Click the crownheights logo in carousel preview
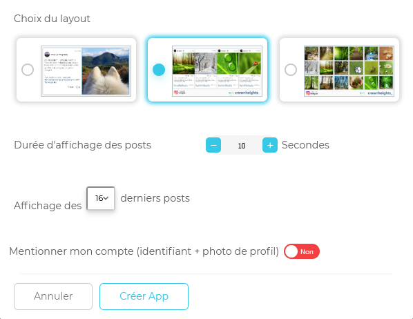This screenshot has height=319, width=413. 244,93
